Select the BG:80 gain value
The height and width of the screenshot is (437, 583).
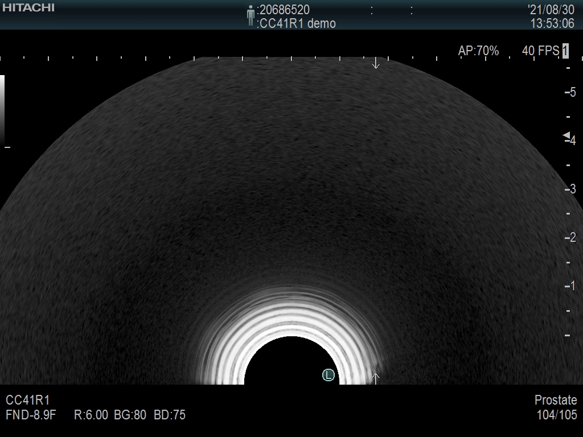pos(132,415)
